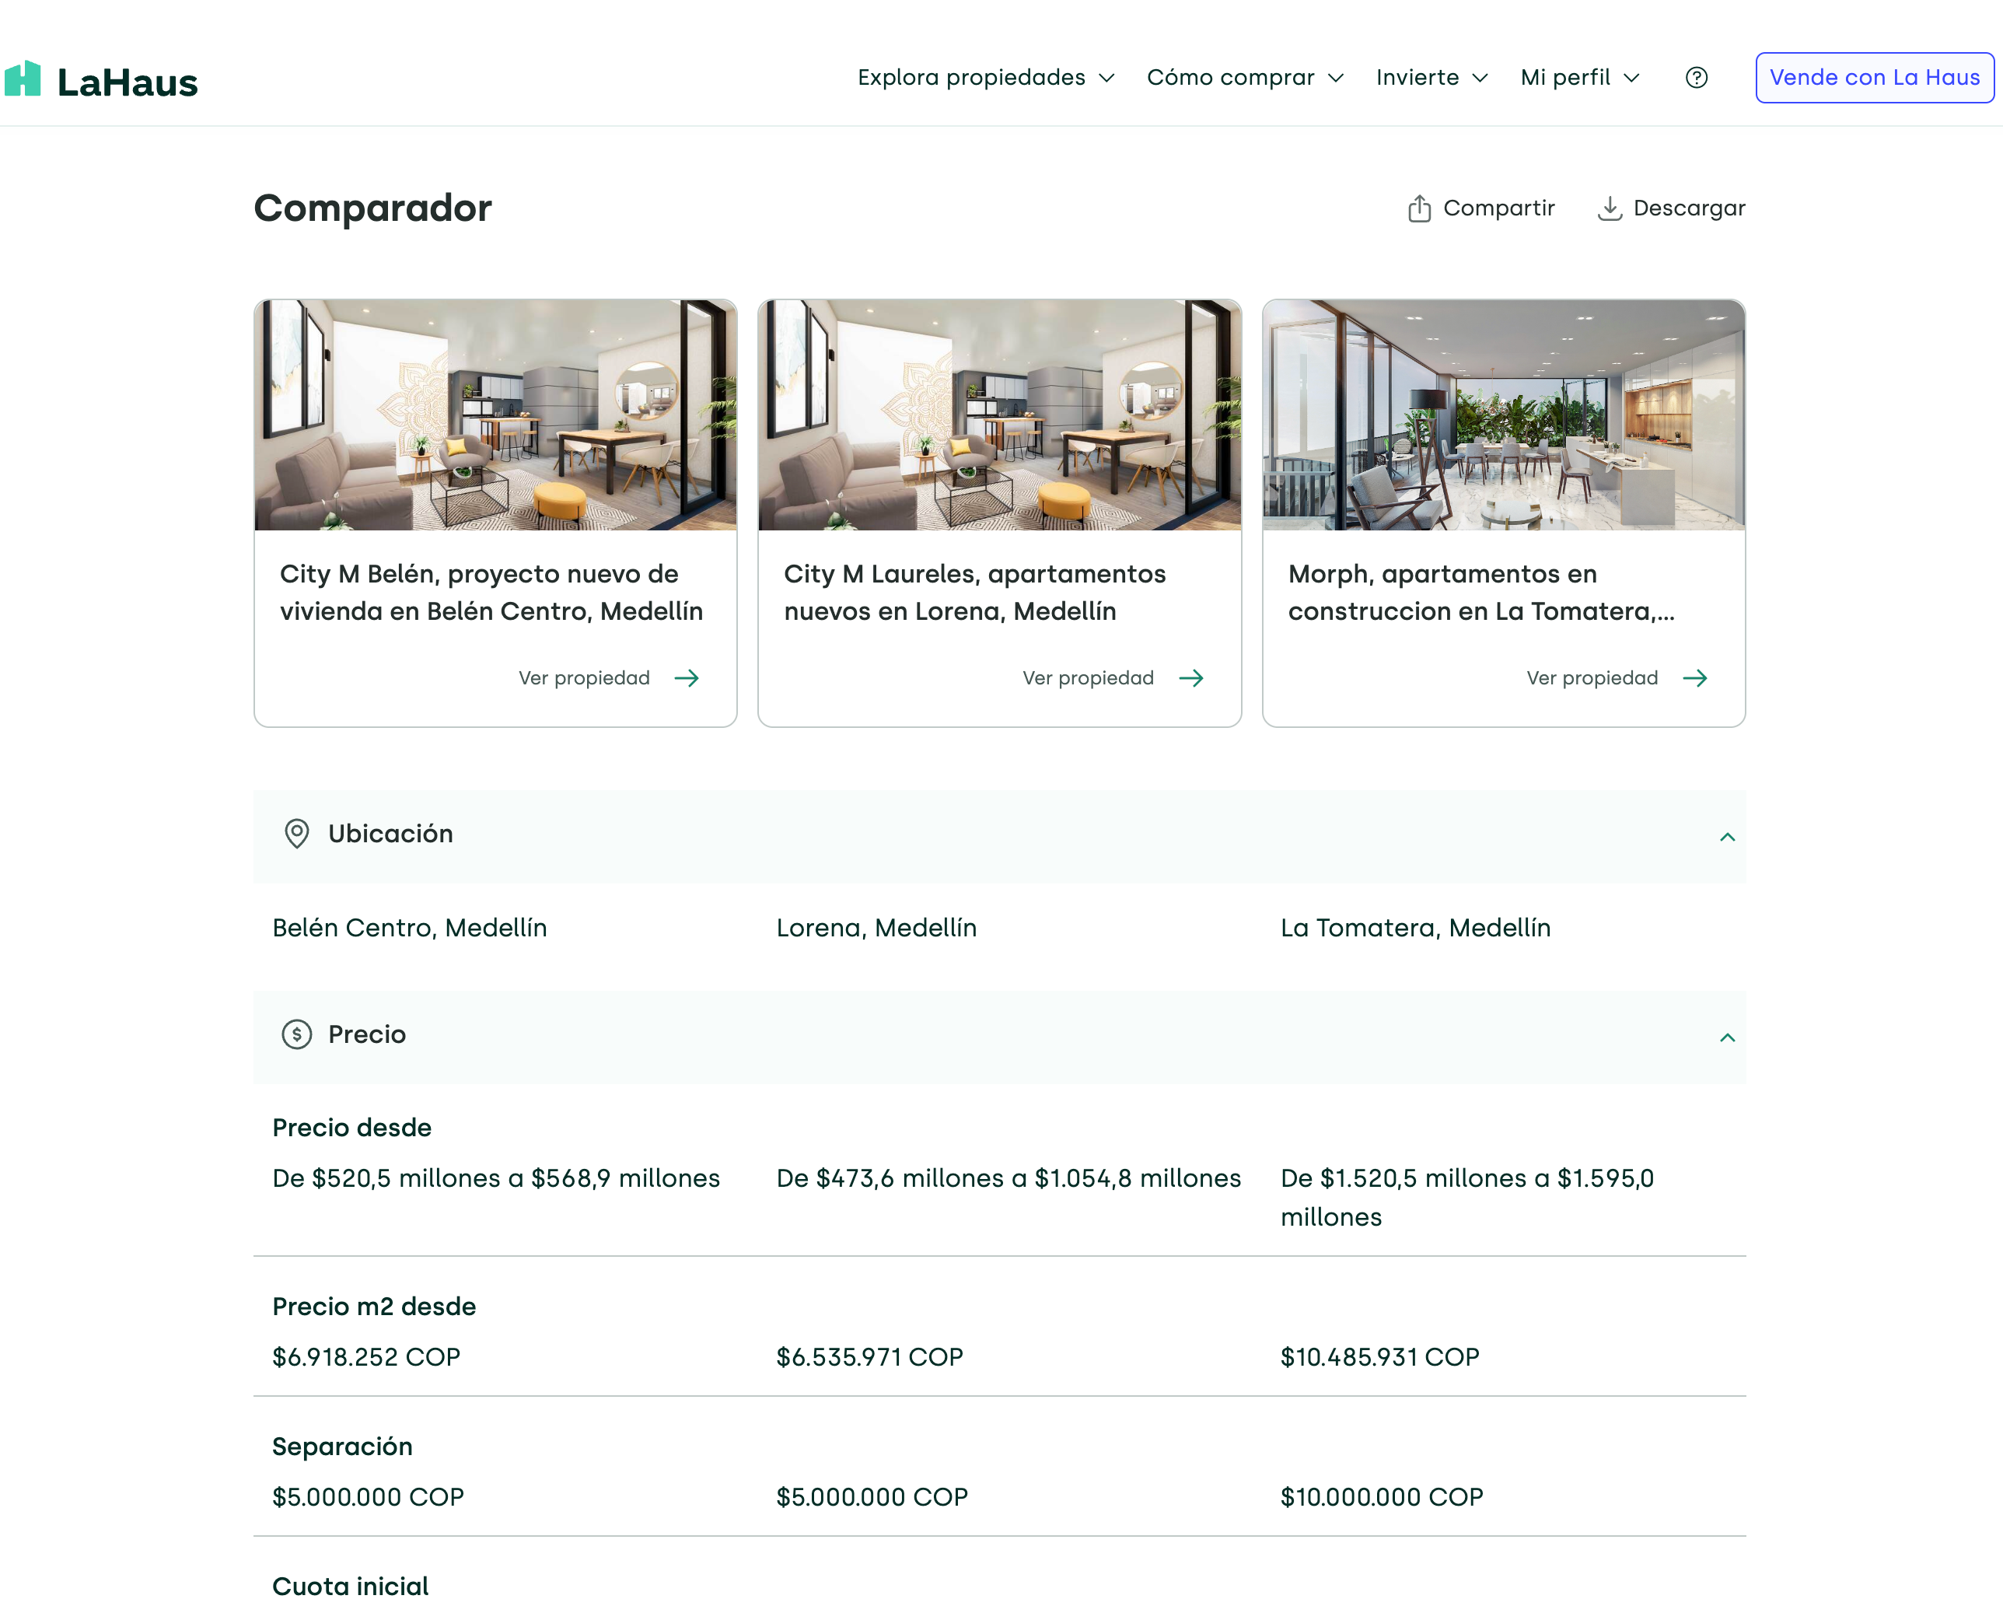
Task: Click arrow icon on City M Belén card
Action: (x=687, y=678)
